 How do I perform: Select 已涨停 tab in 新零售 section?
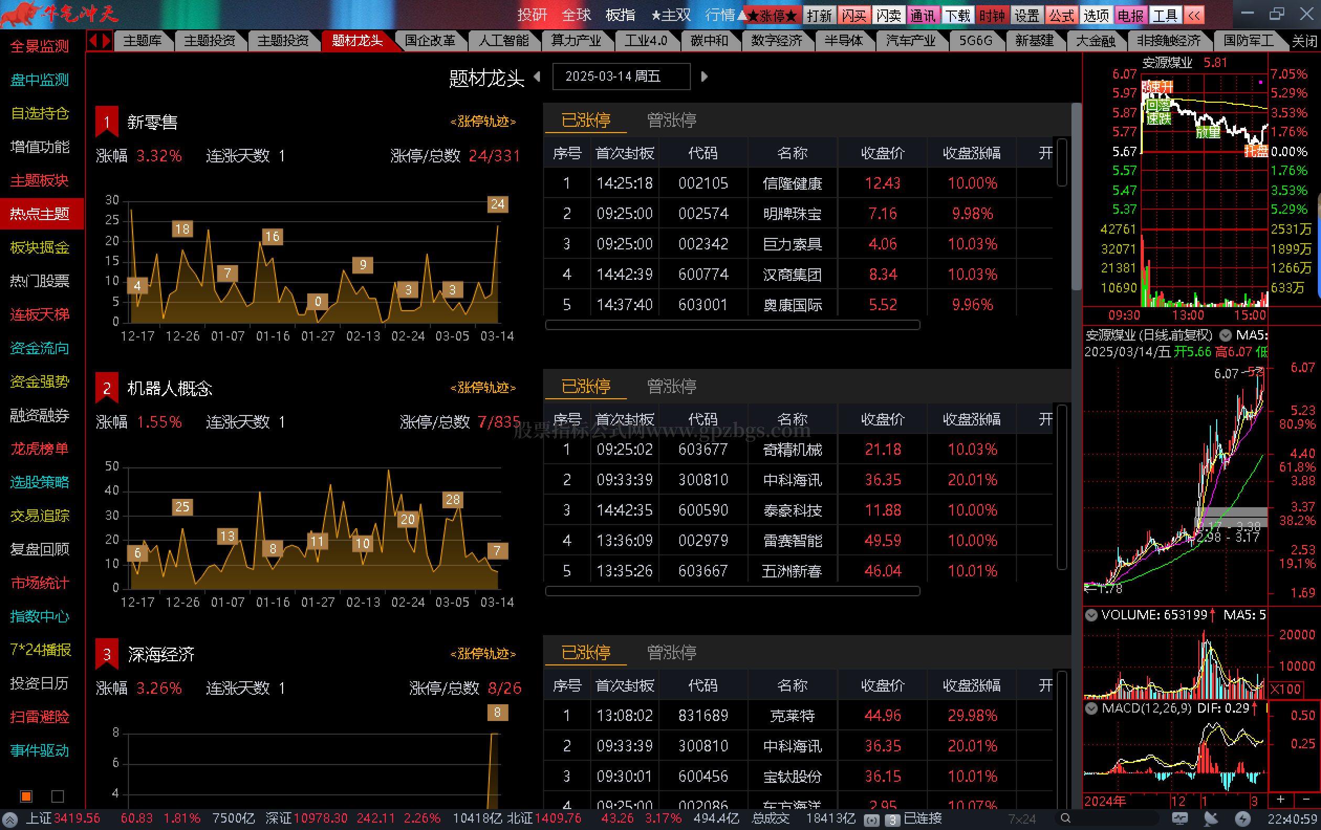(586, 120)
